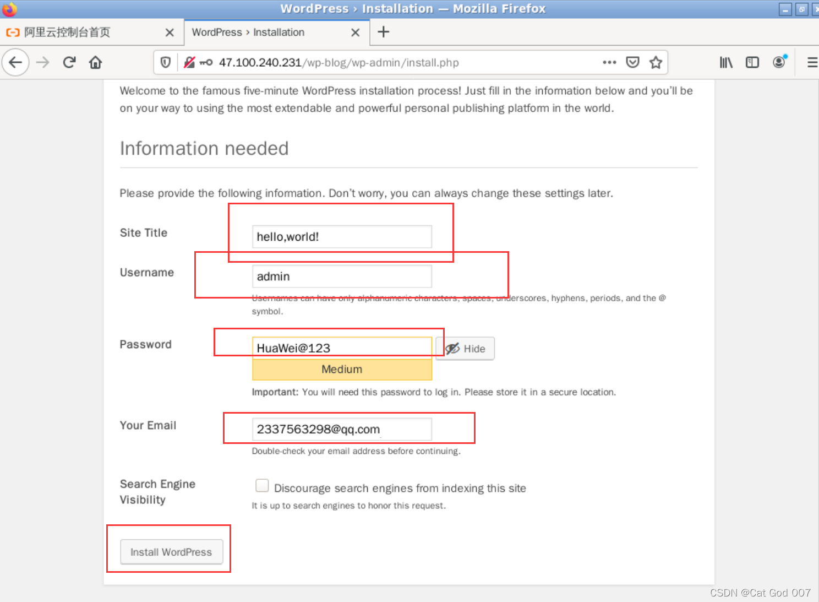Bookmark this page with the star
The height and width of the screenshot is (602, 819).
[x=656, y=62]
